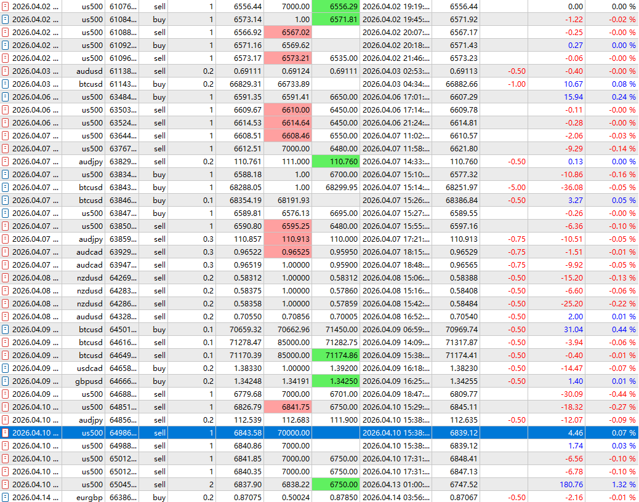Click the 2026.04.13 01:00 close time cell
The width and height of the screenshot is (639, 502).
(395, 484)
